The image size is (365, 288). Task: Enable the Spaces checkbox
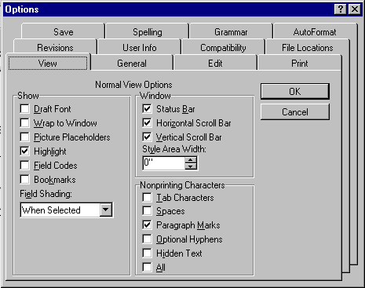pyautogui.click(x=147, y=210)
